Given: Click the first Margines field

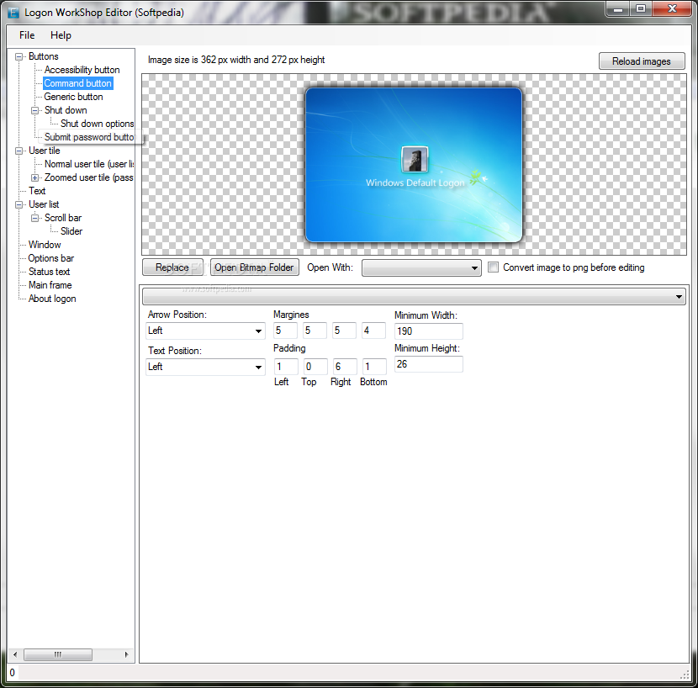Looking at the screenshot, I should (285, 331).
